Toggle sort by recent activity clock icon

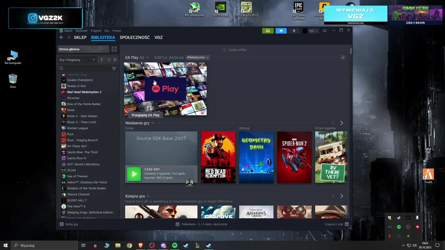click(x=109, y=60)
